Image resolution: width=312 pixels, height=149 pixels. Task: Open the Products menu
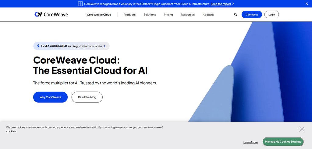129,15
